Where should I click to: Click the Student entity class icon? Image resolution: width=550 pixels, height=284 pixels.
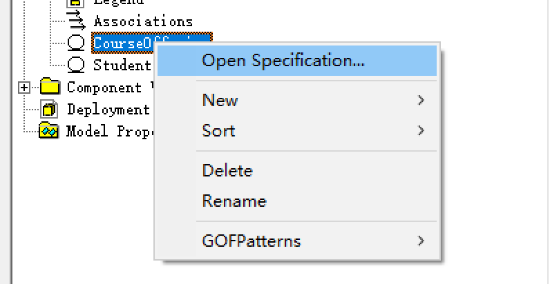pos(77,65)
